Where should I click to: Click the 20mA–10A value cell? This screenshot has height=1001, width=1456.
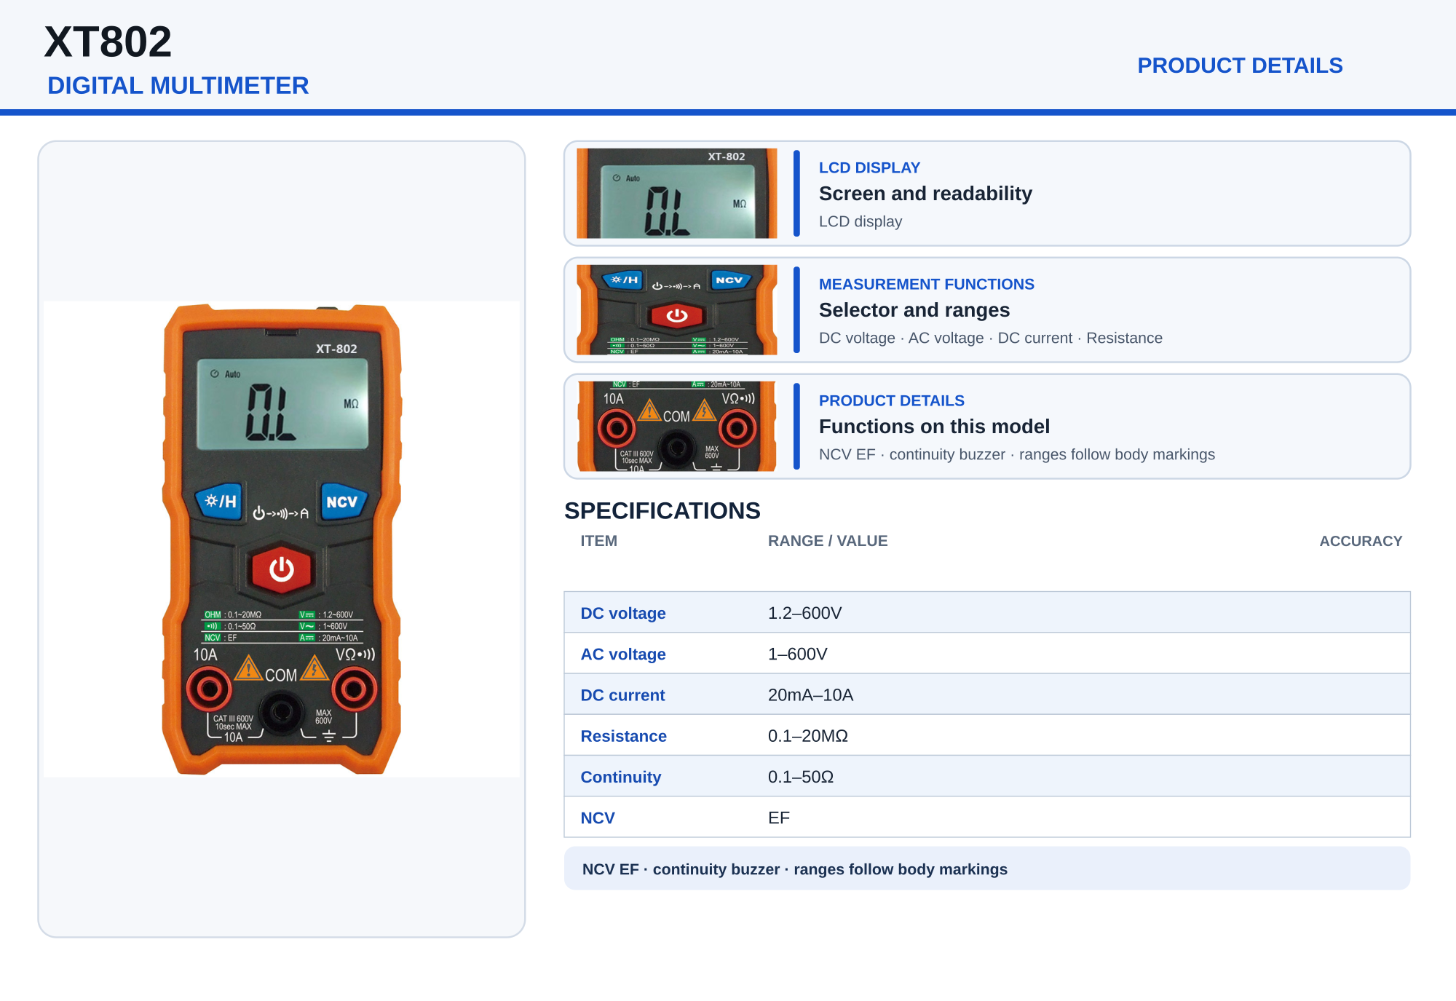point(810,695)
